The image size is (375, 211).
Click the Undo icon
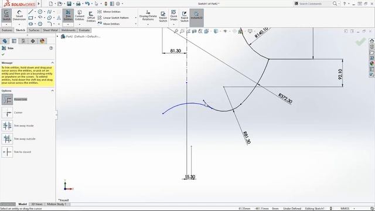[87, 4]
